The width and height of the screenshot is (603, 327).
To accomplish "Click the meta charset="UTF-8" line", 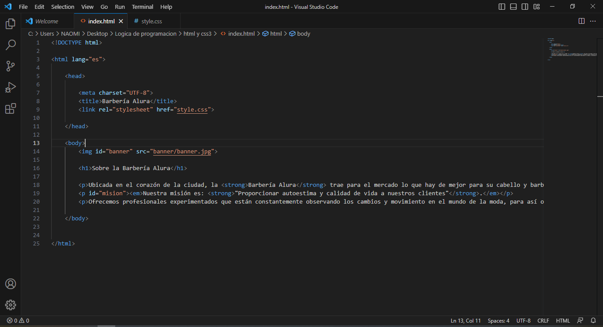I will [116, 93].
